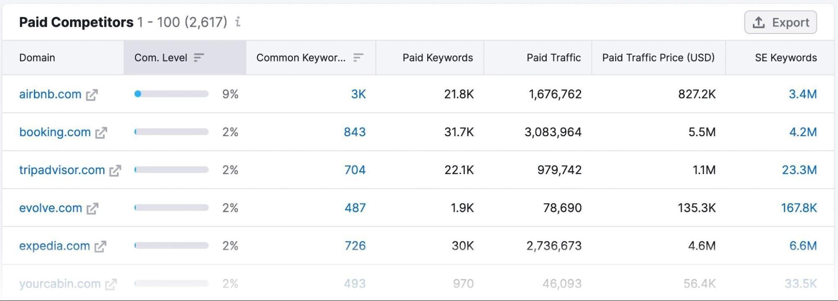Click the expedia.com competition level bar

tap(171, 245)
